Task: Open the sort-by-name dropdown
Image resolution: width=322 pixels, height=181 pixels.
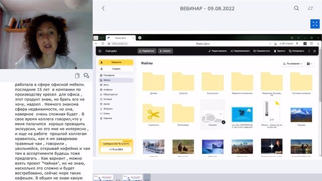Action: point(293,64)
